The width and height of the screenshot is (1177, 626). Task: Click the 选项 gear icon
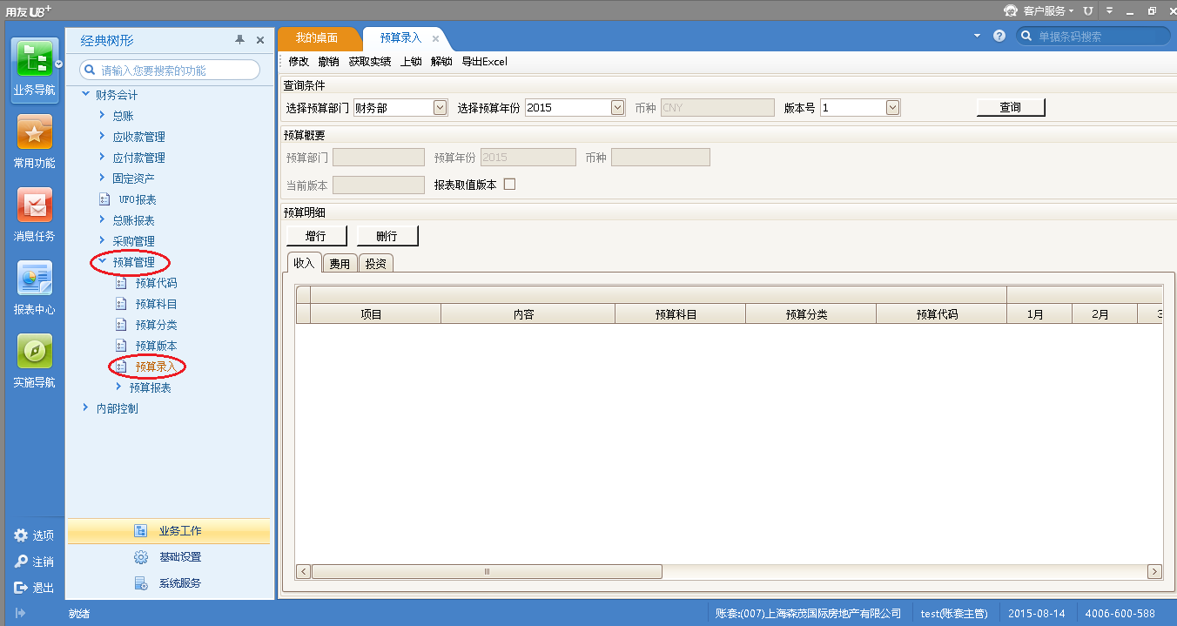click(x=21, y=535)
